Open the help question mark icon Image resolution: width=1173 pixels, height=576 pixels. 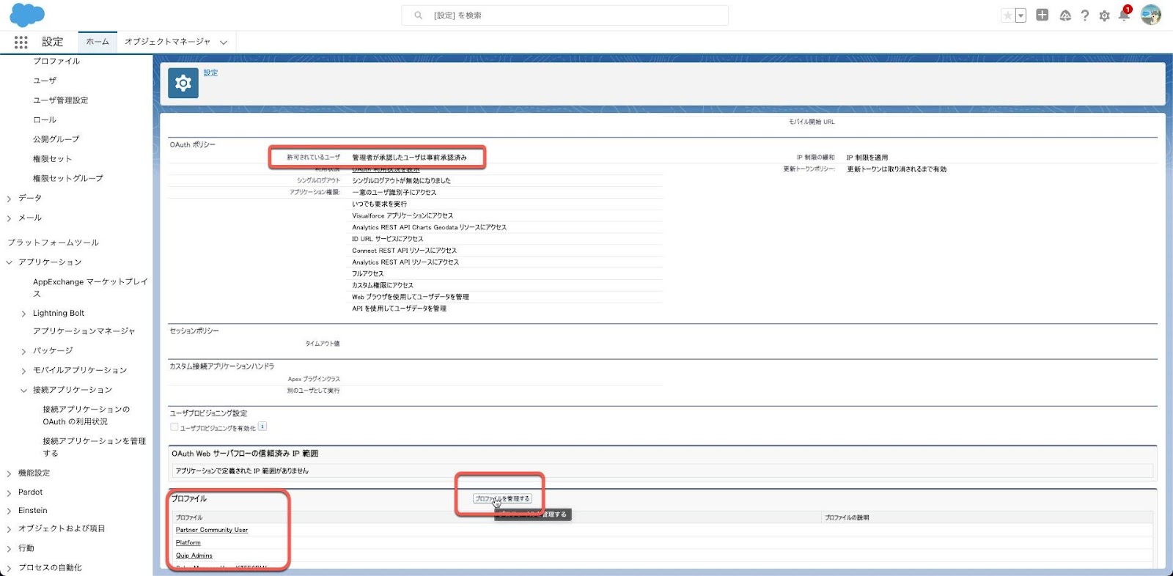point(1085,15)
